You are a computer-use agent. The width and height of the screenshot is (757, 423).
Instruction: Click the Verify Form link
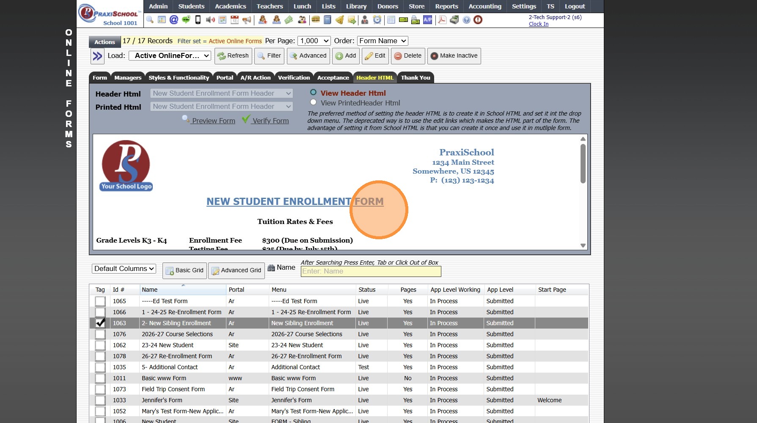click(x=270, y=121)
